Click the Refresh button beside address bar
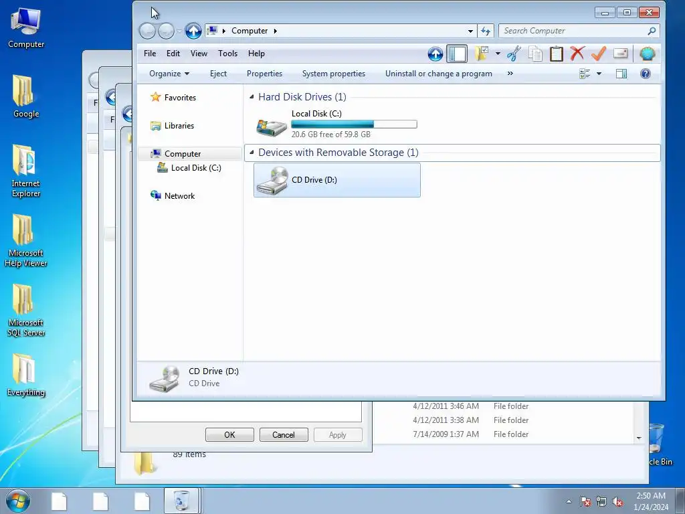Screen dimensions: 685x514 (486, 31)
